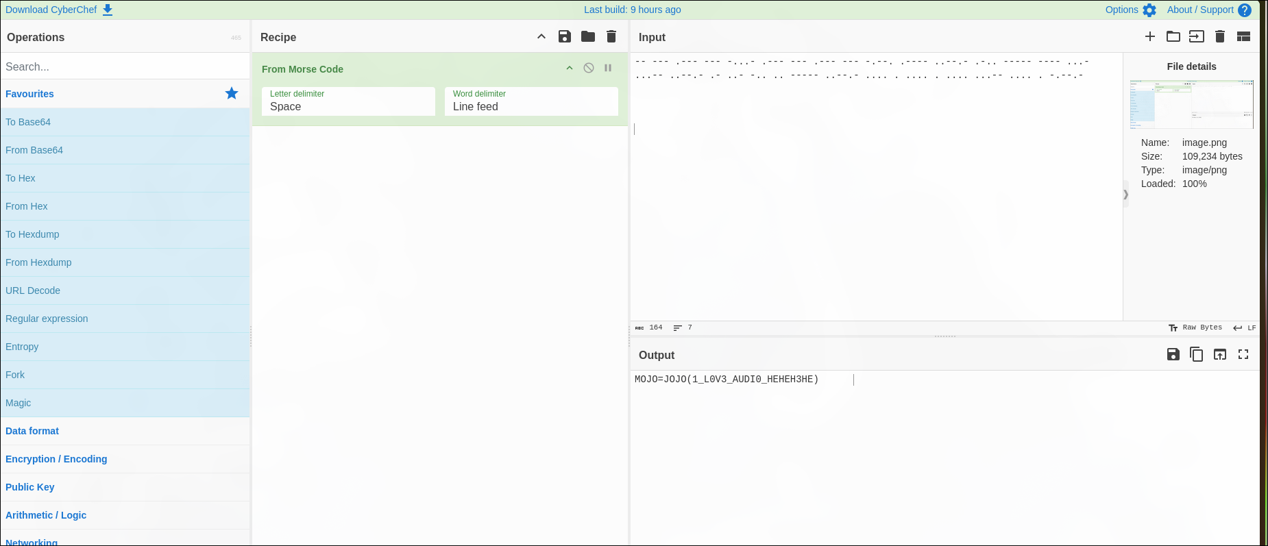Maximise the output pane
Screen dimensions: 1268x546
1243,354
